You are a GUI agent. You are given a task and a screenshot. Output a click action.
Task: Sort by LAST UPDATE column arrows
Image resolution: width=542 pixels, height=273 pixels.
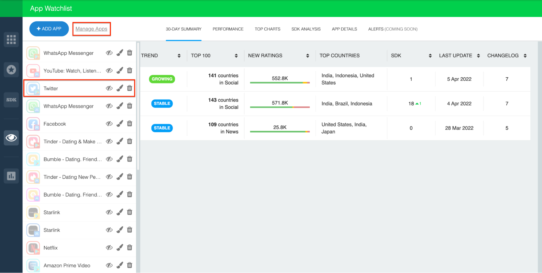coord(478,56)
